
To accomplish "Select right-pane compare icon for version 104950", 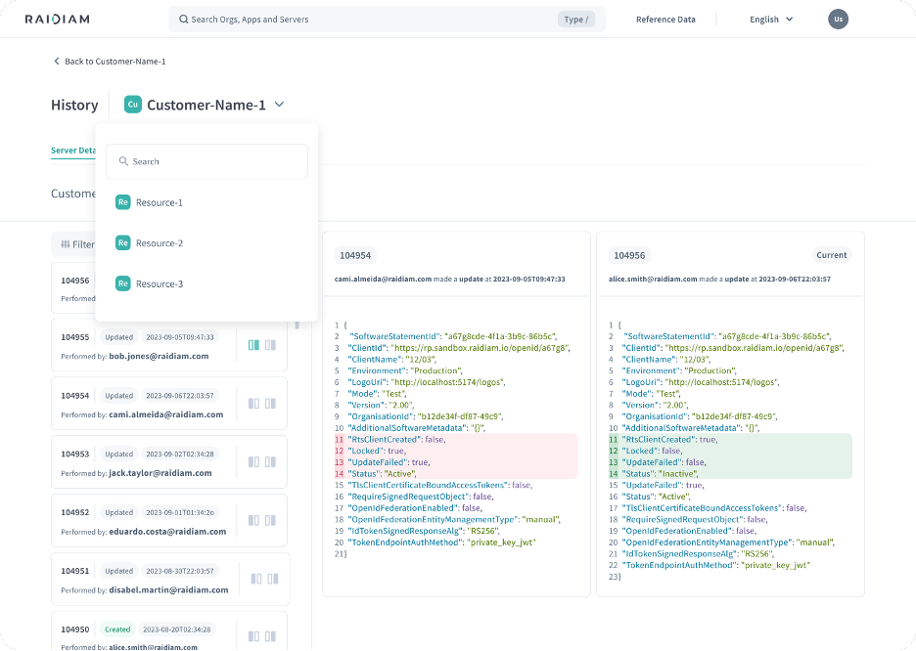I will point(270,636).
